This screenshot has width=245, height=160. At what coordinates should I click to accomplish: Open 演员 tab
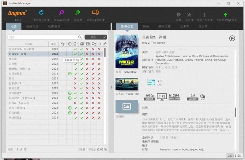click(146, 26)
